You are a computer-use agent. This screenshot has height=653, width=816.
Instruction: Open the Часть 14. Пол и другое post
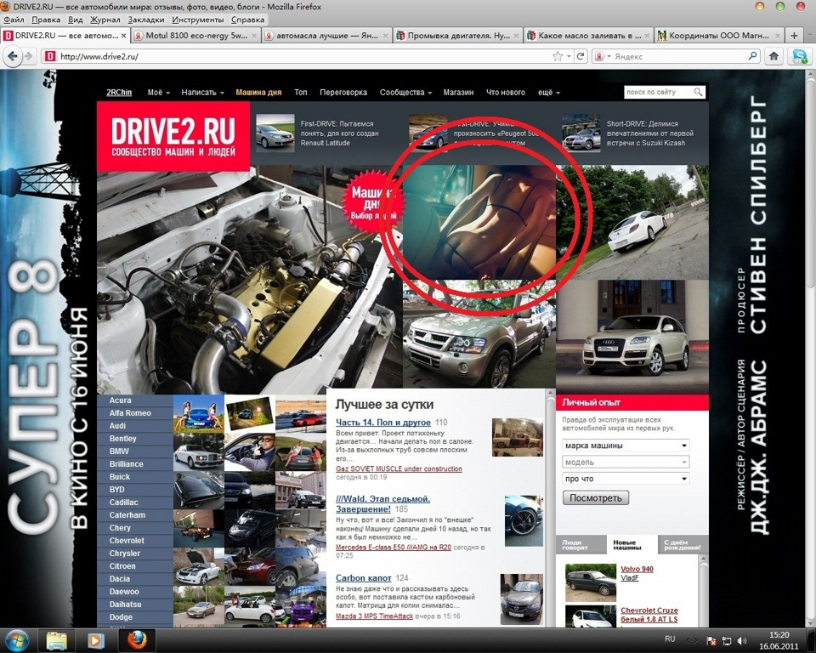click(x=383, y=423)
